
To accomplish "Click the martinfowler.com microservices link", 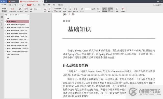I will click(x=108, y=75).
